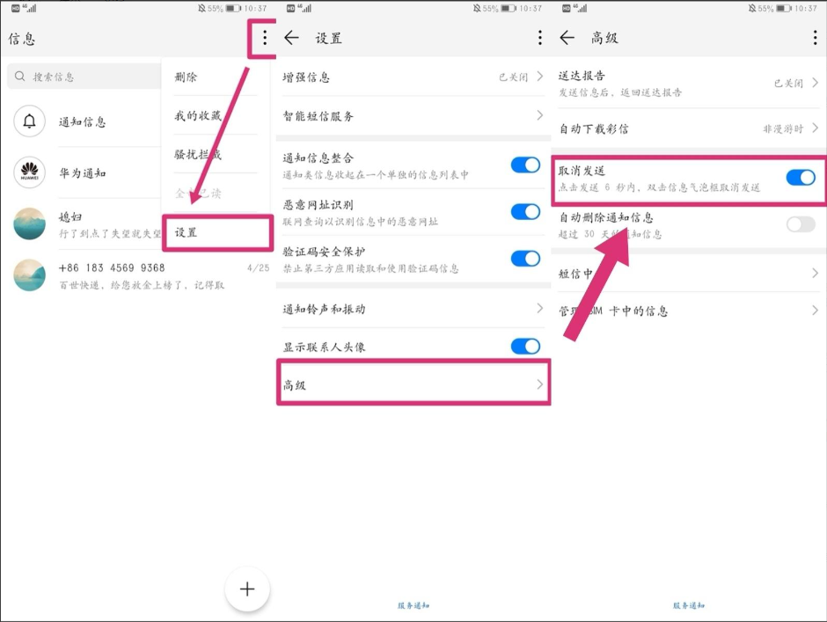Toggle the 通知信息整合 switch
The width and height of the screenshot is (827, 622).
click(x=525, y=165)
